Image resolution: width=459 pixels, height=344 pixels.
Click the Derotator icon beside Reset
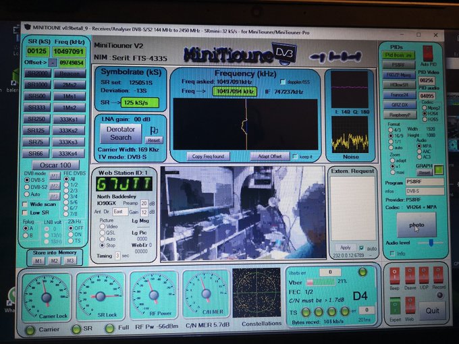tap(154, 130)
